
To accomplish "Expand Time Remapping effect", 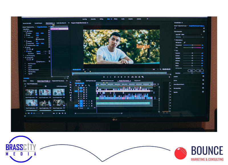I will [24, 55].
